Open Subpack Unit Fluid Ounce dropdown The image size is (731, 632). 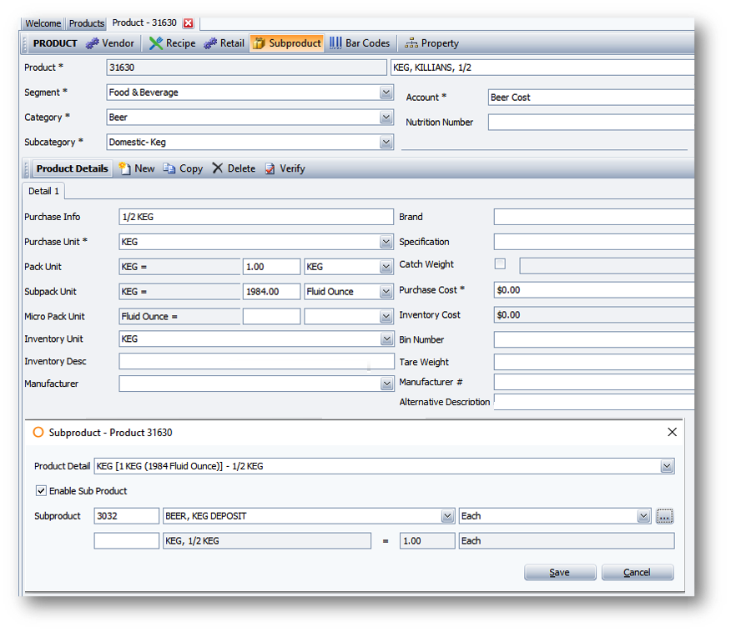[x=386, y=292]
